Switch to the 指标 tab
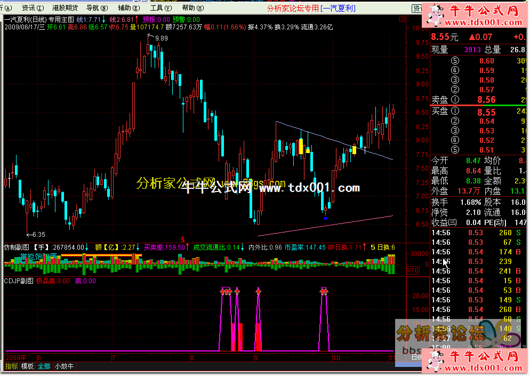Screen dimensions: 530x376 (12, 366)
